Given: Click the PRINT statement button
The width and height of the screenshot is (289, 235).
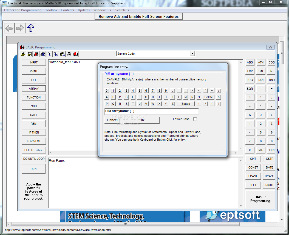Looking at the screenshot, I should click(x=34, y=71).
